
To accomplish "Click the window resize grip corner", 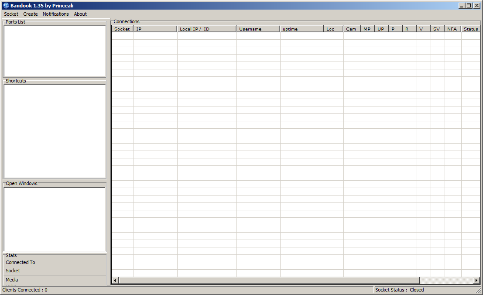I will (x=479, y=291).
